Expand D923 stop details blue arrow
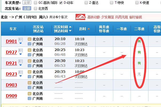Viewport: 161px width, 107px height. point(21,76)
